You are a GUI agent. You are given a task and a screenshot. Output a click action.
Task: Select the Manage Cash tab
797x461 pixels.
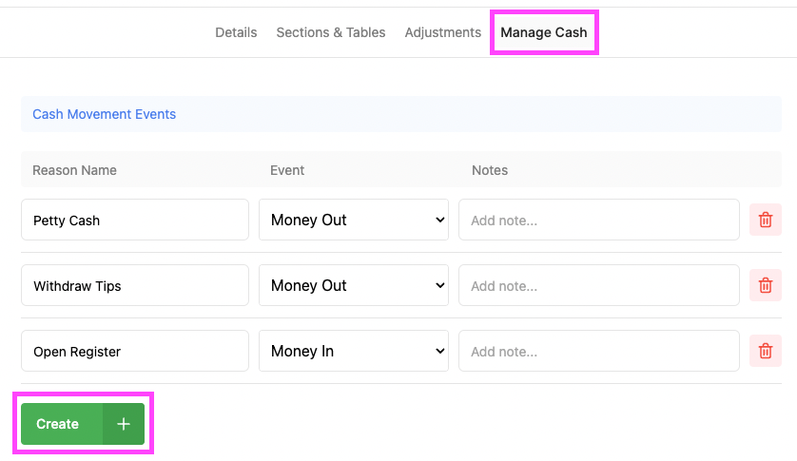click(x=544, y=32)
